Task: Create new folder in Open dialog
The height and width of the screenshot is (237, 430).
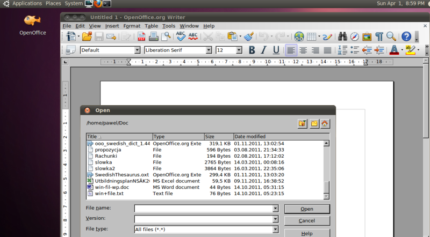Action: tap(314, 123)
